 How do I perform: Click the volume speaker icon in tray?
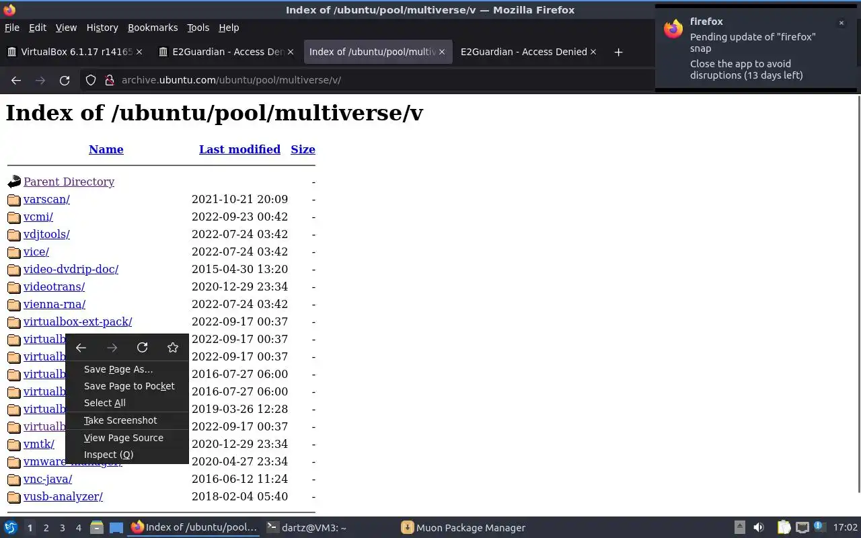click(x=759, y=528)
